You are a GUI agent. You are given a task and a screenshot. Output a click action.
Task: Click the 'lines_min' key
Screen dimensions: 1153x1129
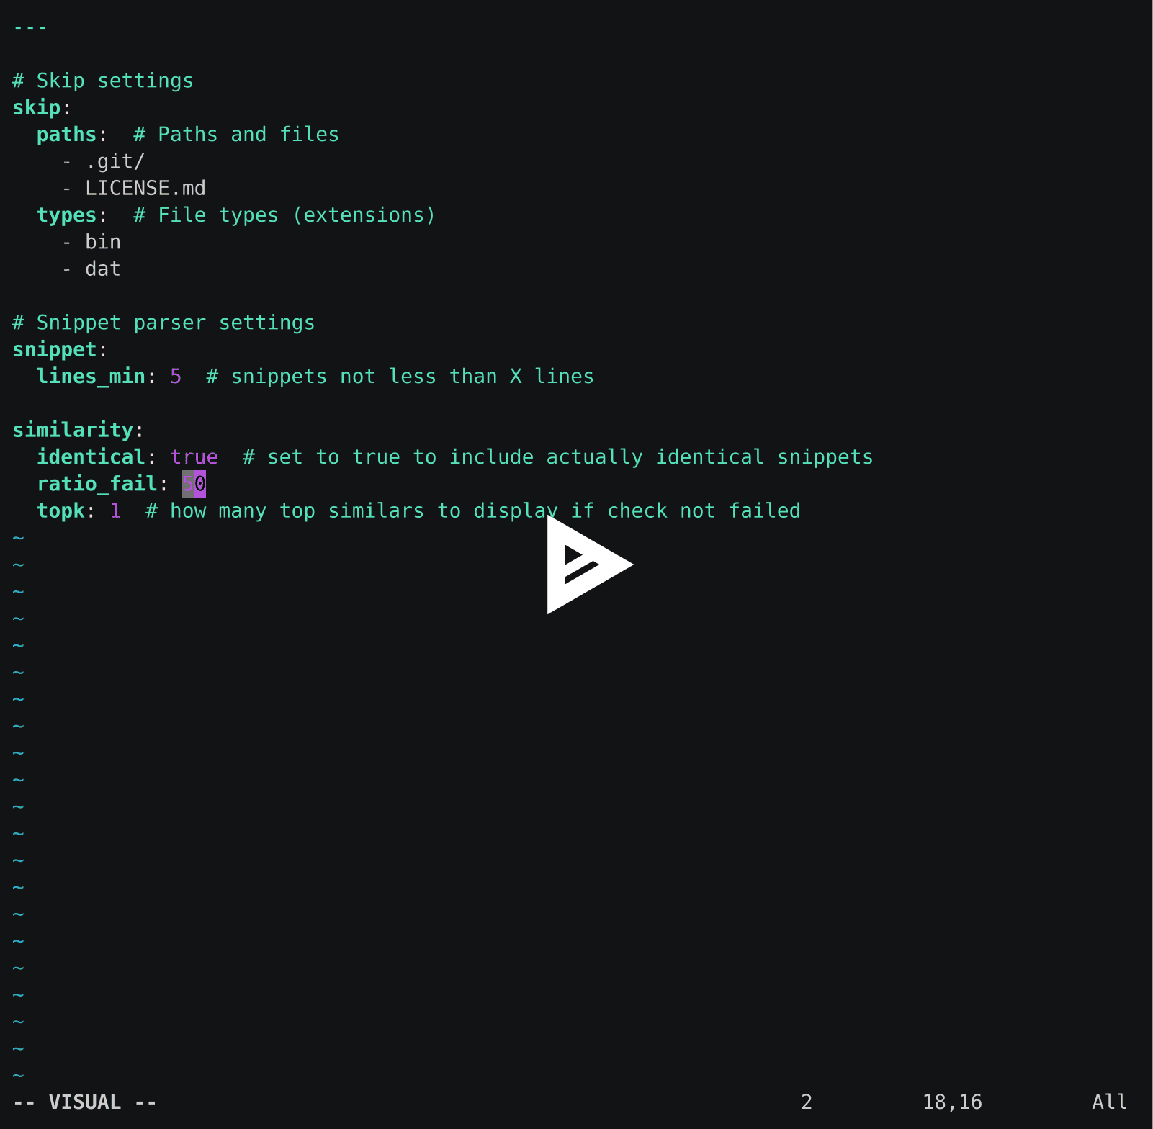[x=91, y=377]
